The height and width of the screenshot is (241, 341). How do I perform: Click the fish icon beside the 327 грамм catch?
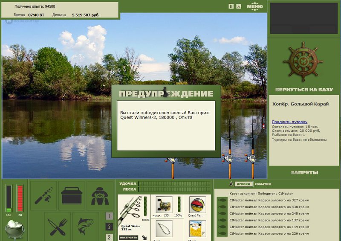222,200
